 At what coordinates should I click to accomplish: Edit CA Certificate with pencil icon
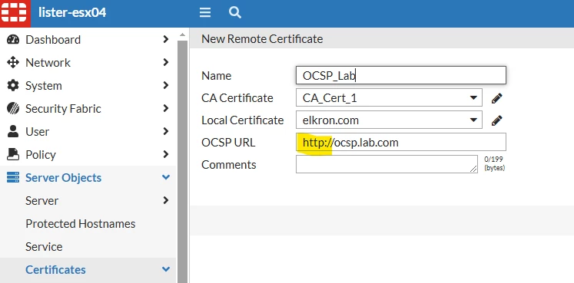(x=496, y=98)
